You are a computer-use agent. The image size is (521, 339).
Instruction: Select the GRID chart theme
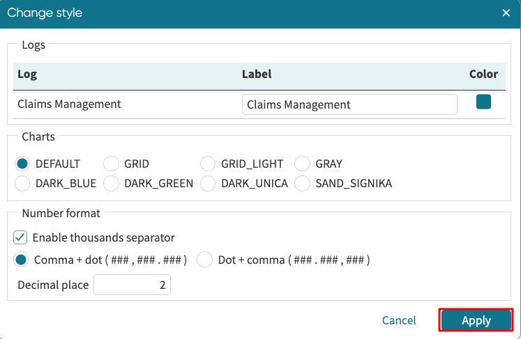(x=111, y=164)
